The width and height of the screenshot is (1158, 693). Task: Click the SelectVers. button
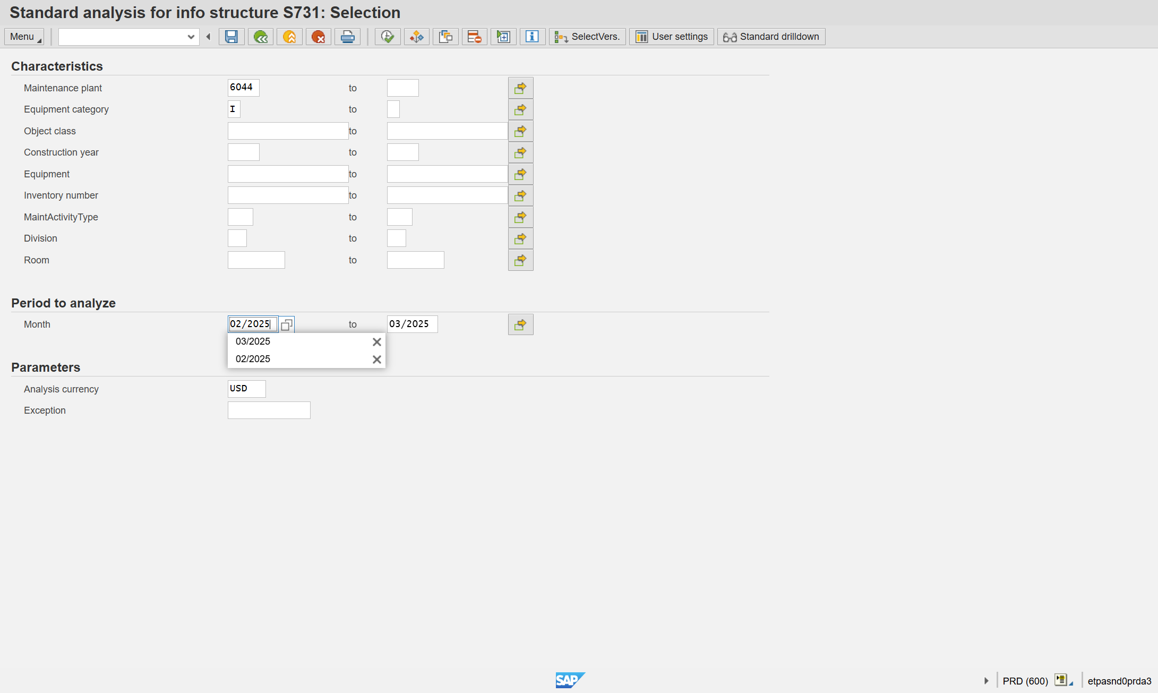(x=587, y=37)
